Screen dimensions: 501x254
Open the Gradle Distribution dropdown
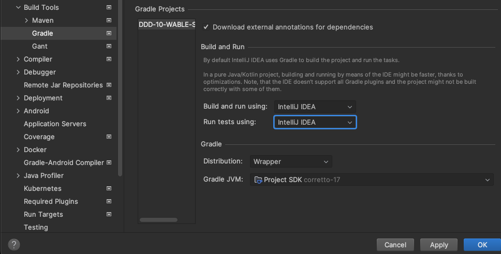[291, 162]
